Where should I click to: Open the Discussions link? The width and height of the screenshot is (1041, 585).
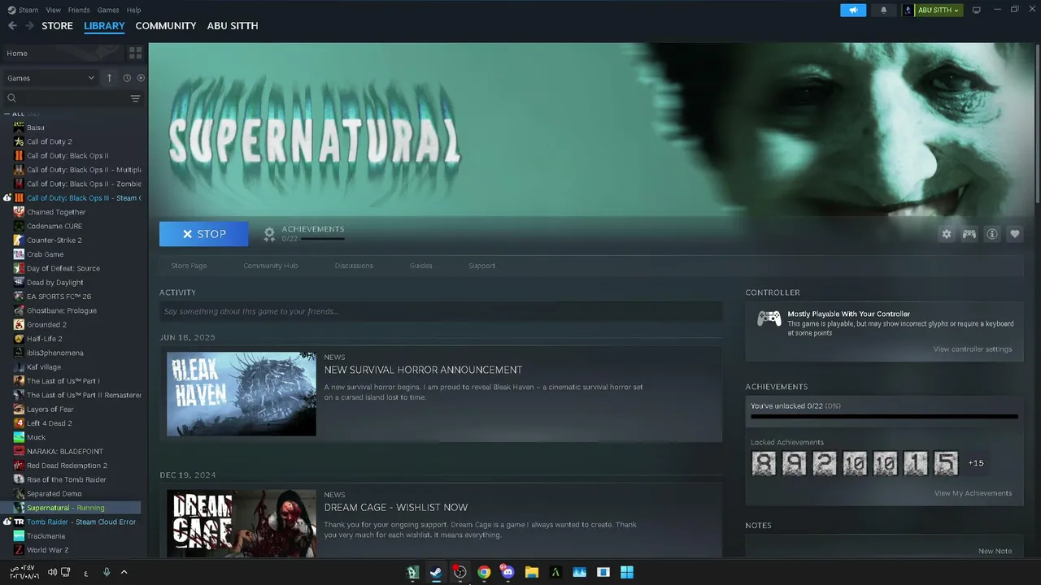click(354, 266)
